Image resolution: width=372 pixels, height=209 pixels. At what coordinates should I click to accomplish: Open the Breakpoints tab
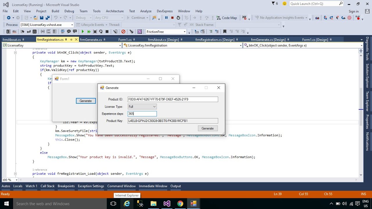(x=66, y=186)
